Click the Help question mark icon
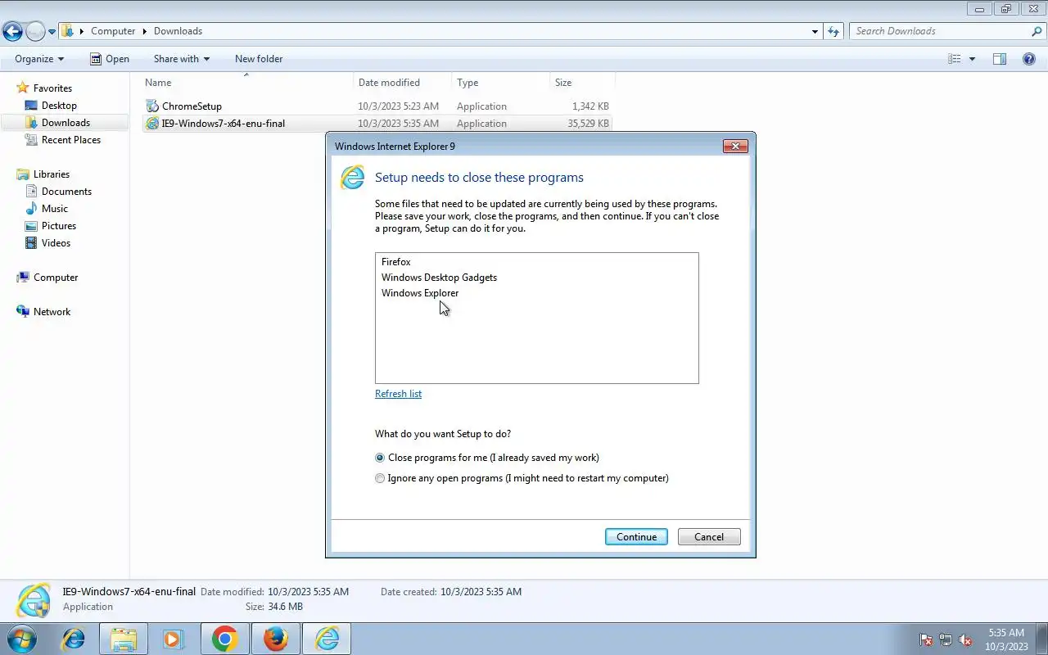This screenshot has width=1048, height=655. point(1029,59)
